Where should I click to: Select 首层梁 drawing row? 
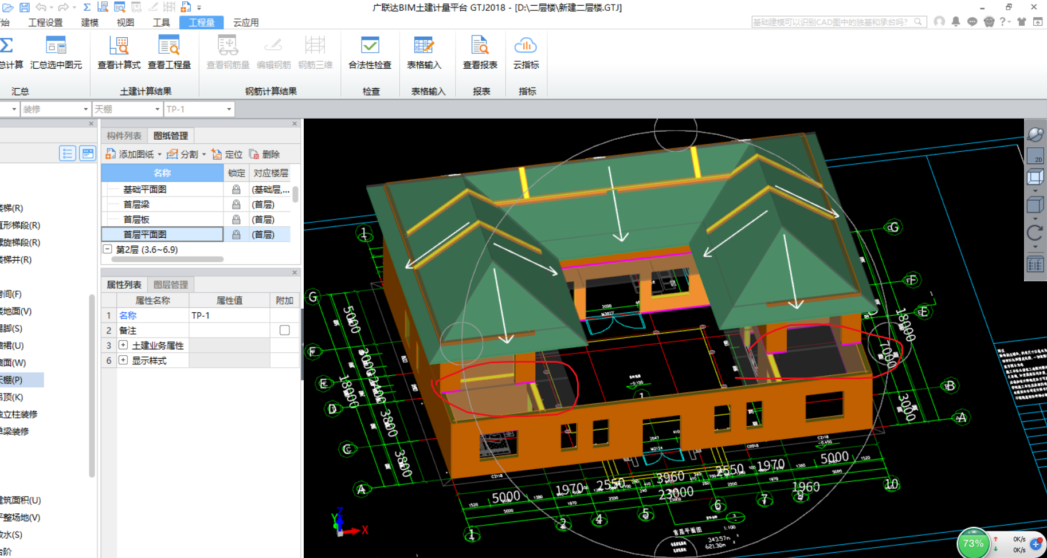coord(162,205)
